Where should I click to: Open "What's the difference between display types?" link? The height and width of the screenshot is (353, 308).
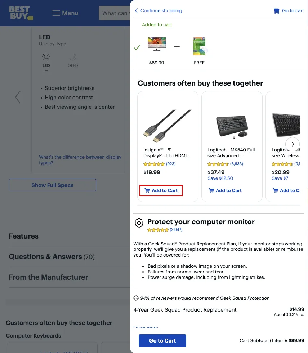(80, 160)
